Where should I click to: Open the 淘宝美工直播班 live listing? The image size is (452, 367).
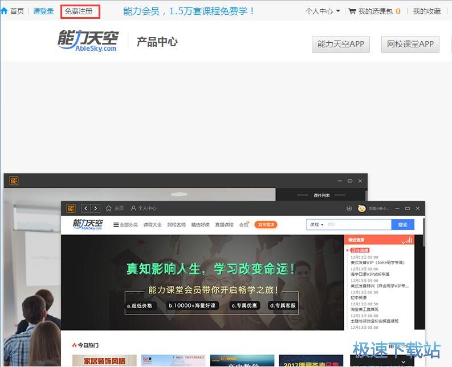(x=364, y=309)
